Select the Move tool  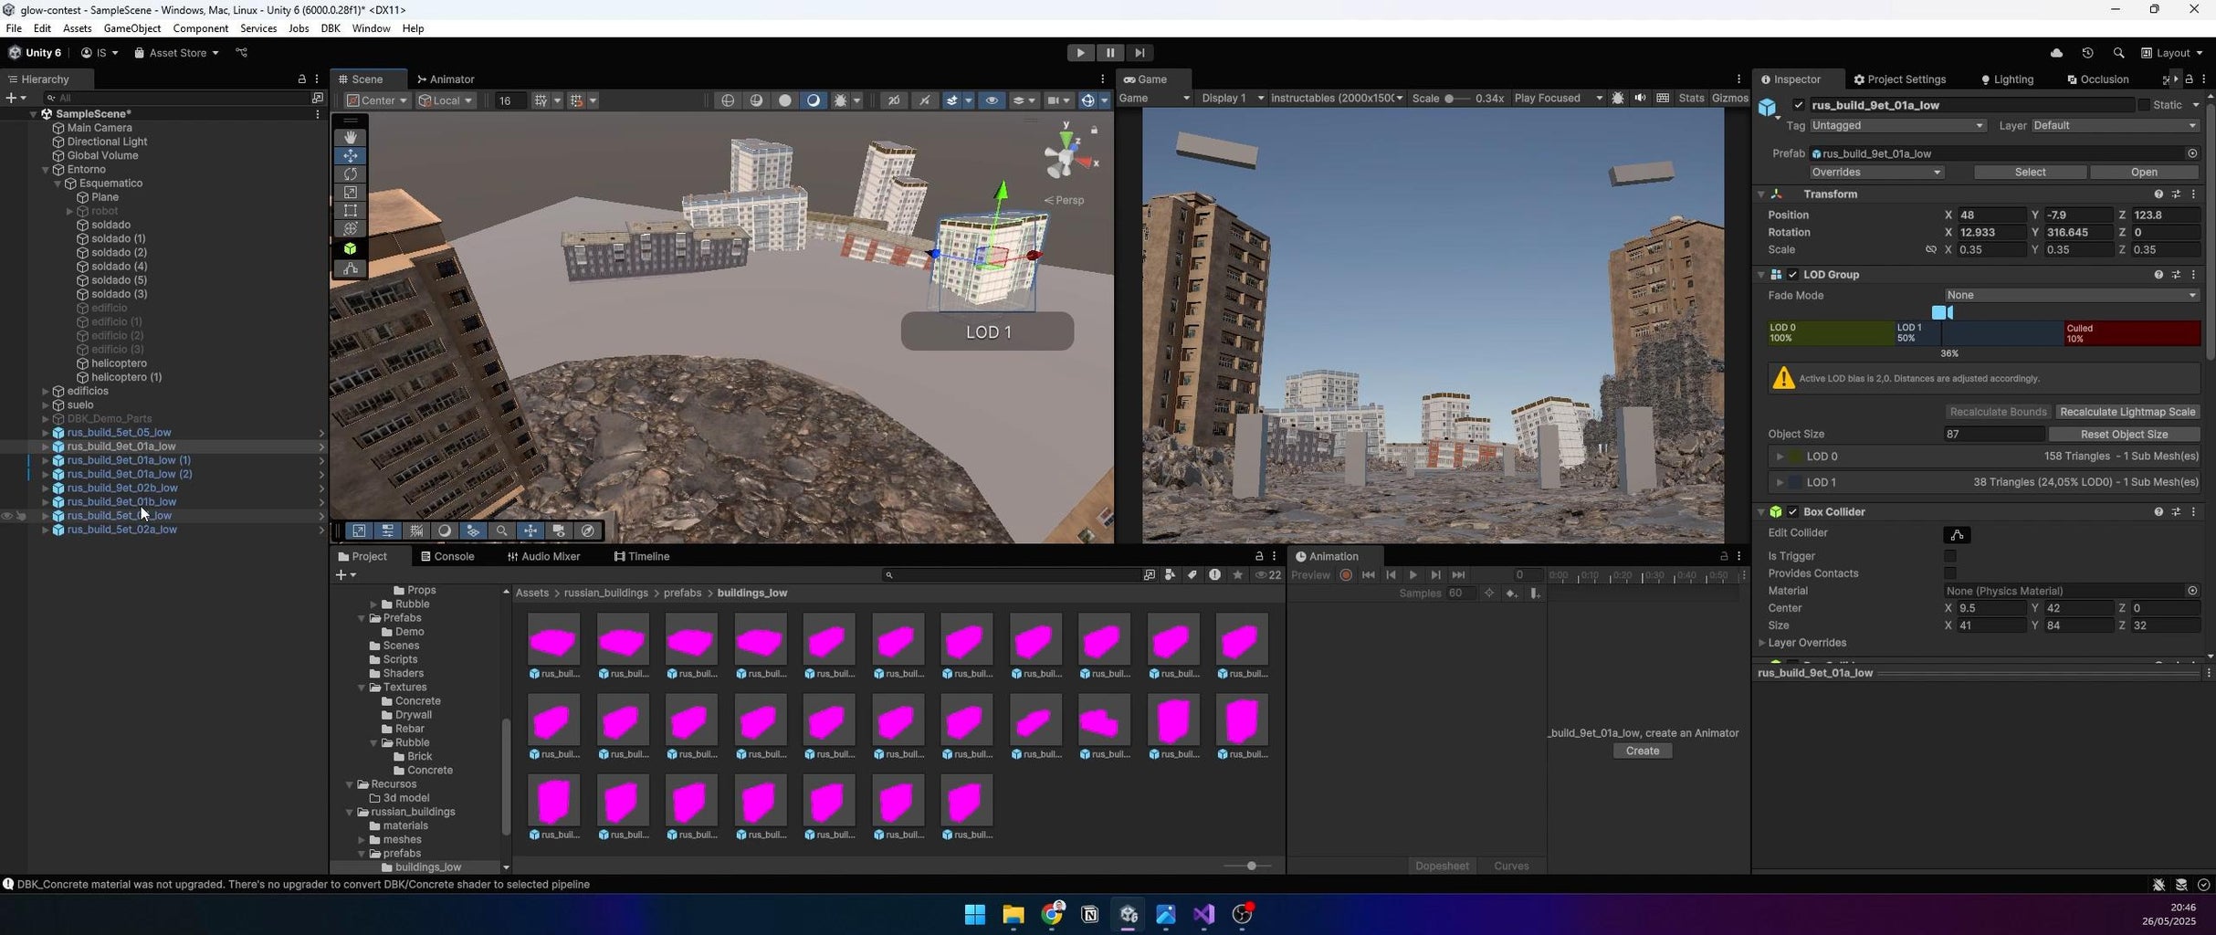point(351,155)
